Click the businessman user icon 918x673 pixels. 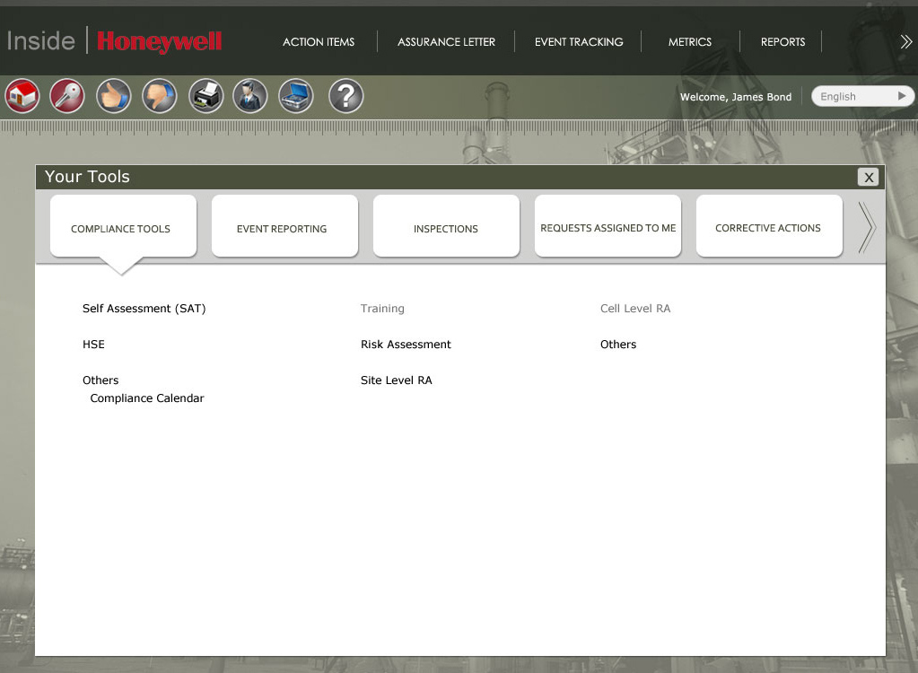coord(250,96)
